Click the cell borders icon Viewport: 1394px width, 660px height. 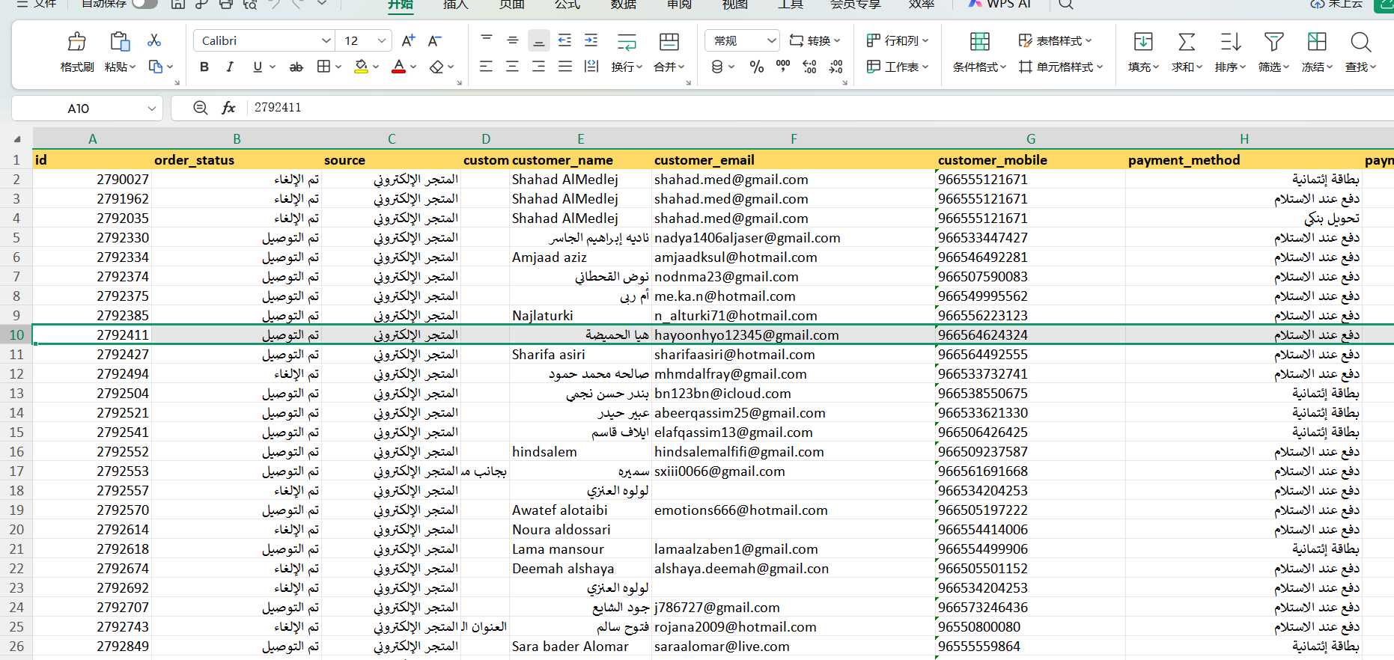click(x=323, y=67)
